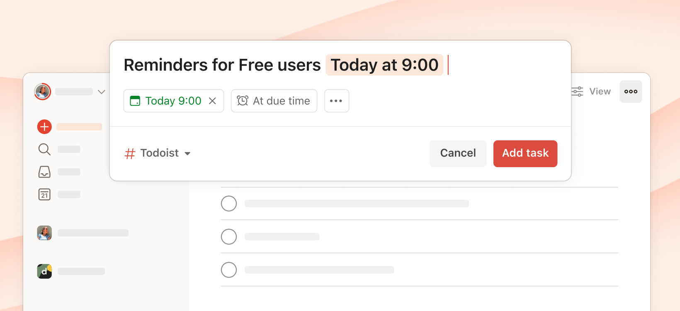680x311 pixels.
Task: Open the three-dot menu near View
Action: coord(631,91)
